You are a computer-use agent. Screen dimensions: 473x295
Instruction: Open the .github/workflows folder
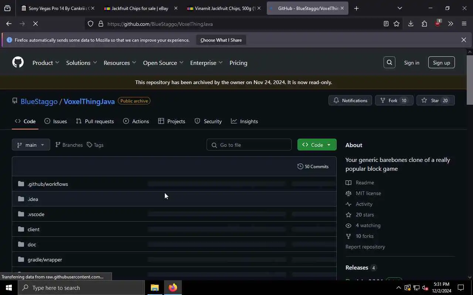(x=48, y=184)
